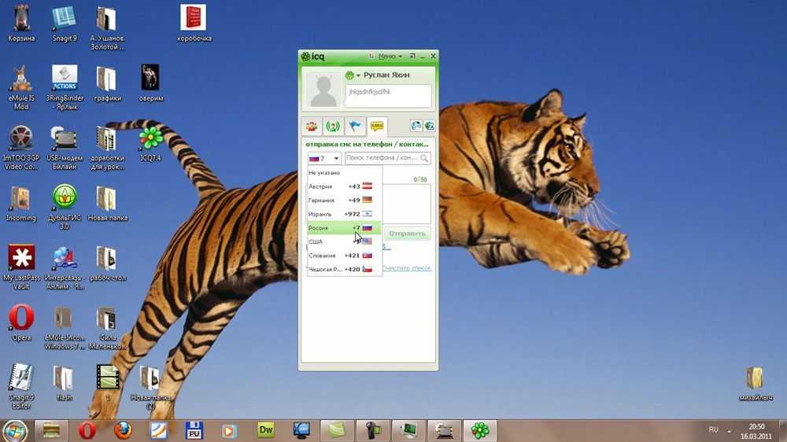Click the Очистить список link
This screenshot has height=442, width=787.
point(407,268)
